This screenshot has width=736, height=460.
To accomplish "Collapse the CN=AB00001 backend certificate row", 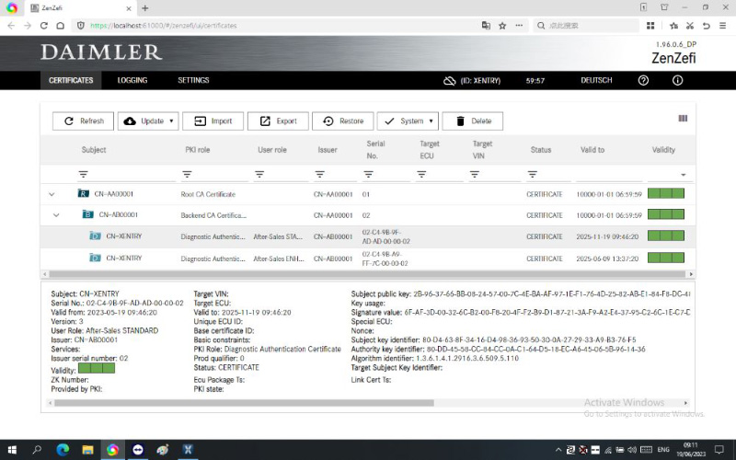I will 56,215.
